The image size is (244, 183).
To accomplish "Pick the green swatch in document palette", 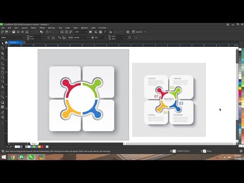I will click(35, 147).
